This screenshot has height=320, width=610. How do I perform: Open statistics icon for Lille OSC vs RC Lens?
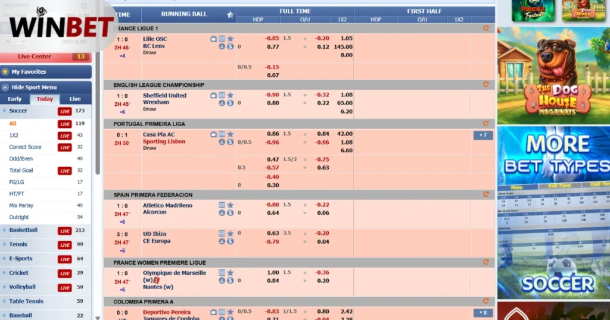coord(222,46)
